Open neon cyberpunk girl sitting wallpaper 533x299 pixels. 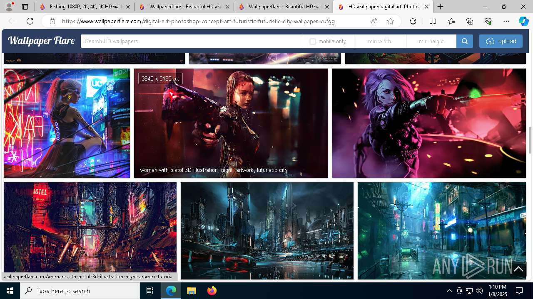click(67, 123)
